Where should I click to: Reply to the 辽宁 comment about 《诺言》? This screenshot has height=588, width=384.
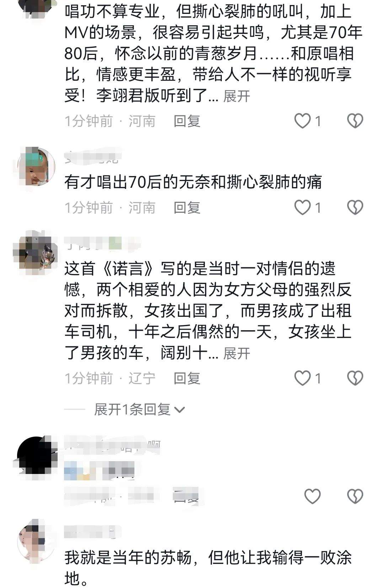click(187, 378)
